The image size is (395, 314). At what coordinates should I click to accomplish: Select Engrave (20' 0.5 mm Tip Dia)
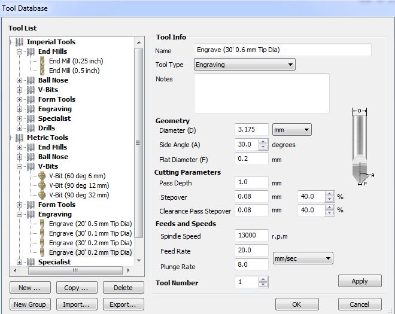(90, 224)
